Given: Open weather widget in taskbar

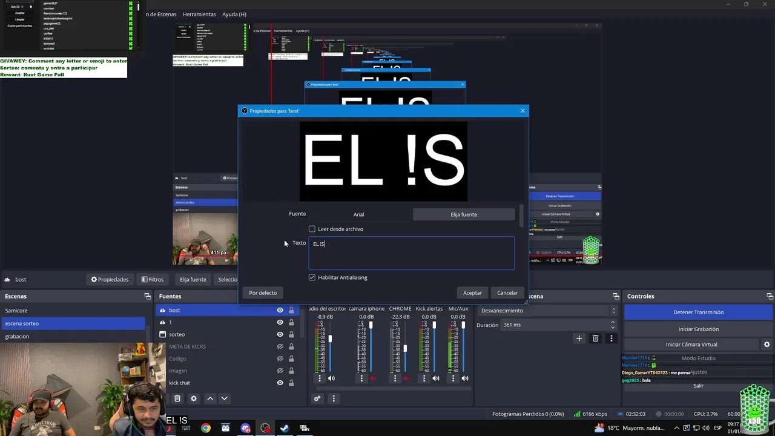Looking at the screenshot, I should click(x=630, y=428).
